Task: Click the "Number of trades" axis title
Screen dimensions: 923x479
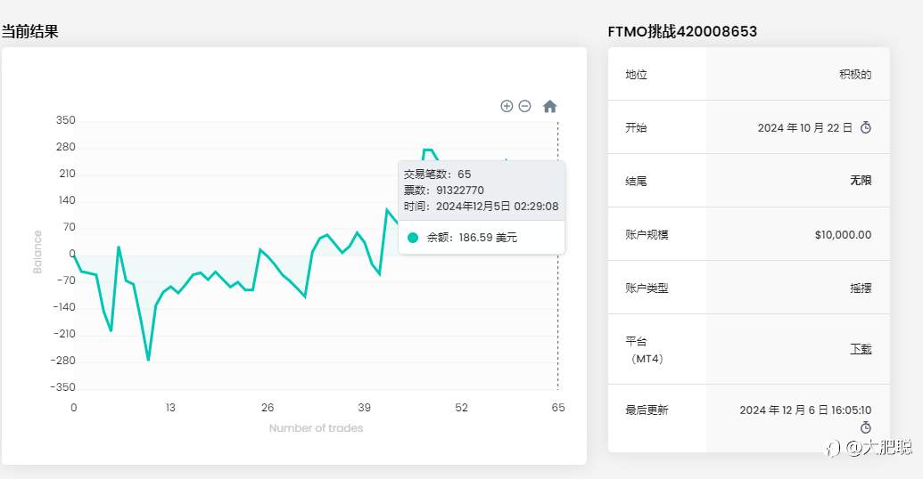Action: click(x=316, y=428)
